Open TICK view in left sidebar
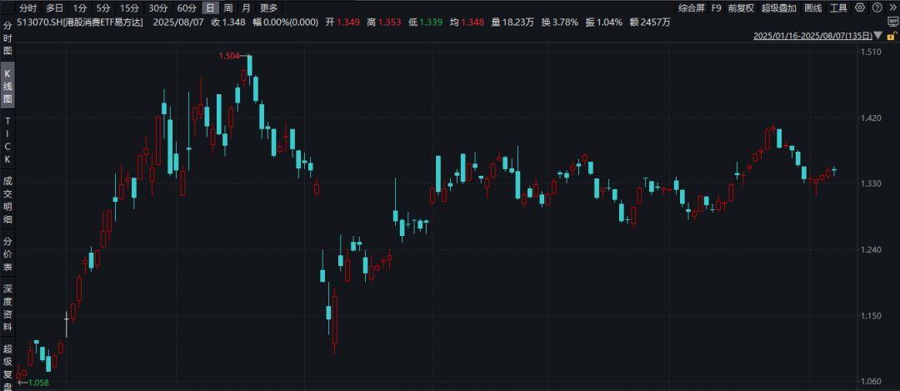The width and height of the screenshot is (900, 391). (7, 139)
